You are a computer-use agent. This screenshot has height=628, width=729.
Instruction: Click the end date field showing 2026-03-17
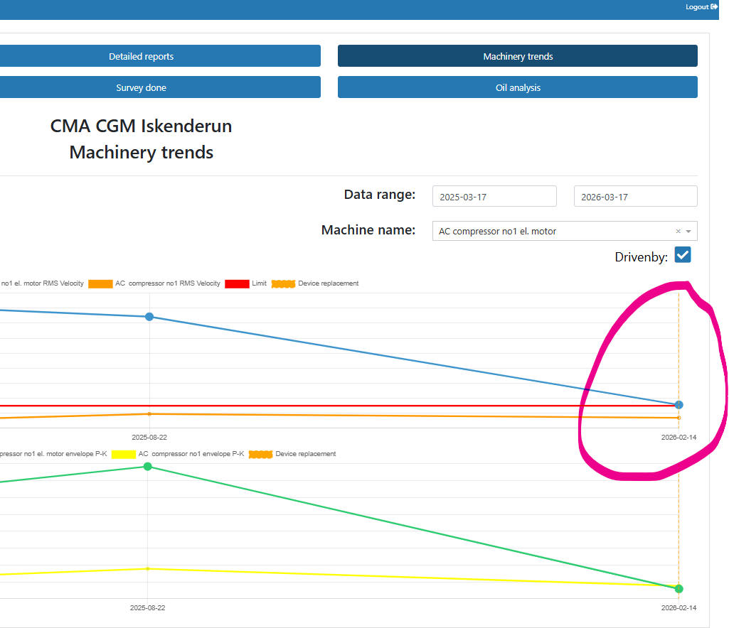635,197
